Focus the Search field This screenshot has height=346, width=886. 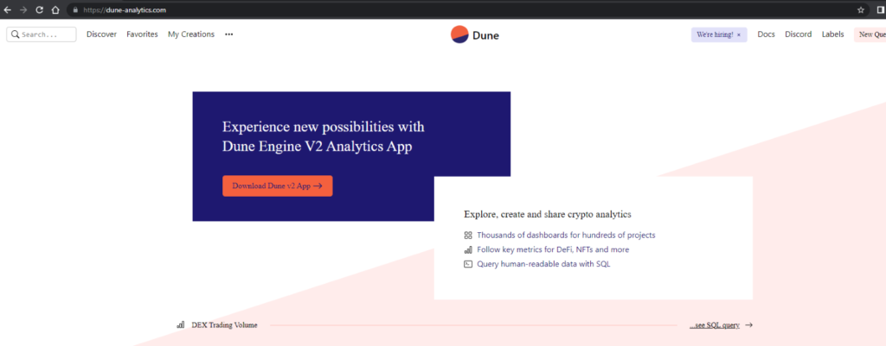coord(42,35)
